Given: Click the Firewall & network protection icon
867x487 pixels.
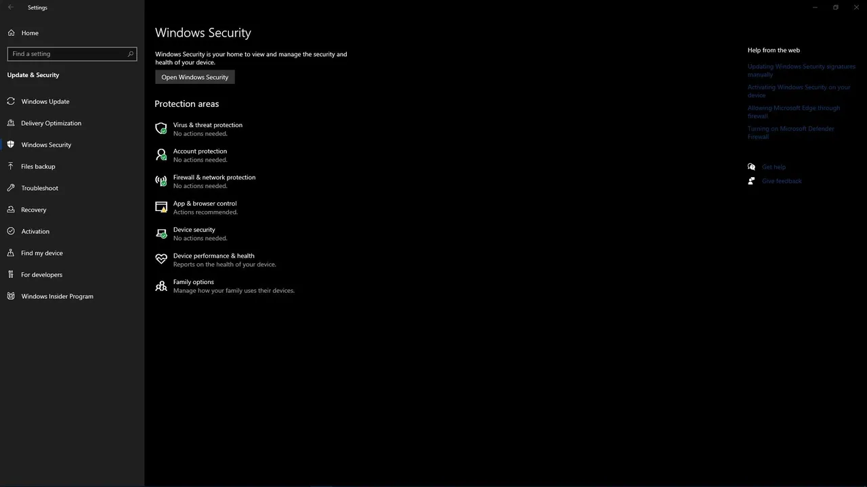Looking at the screenshot, I should click(161, 181).
